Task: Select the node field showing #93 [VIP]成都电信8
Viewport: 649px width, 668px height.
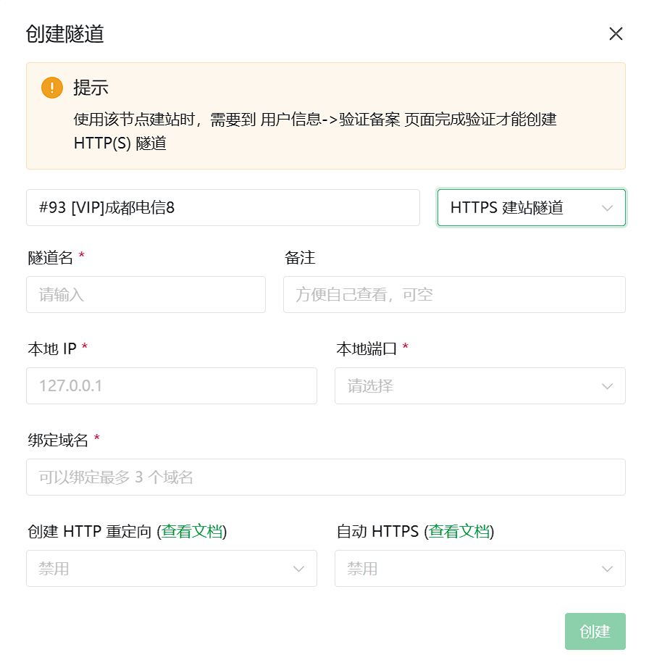Action: click(x=222, y=207)
